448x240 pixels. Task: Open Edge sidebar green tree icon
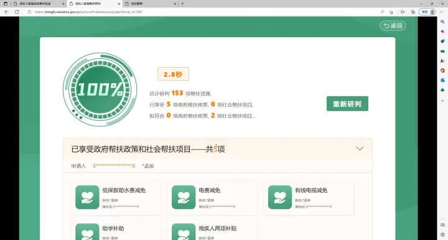(442, 90)
